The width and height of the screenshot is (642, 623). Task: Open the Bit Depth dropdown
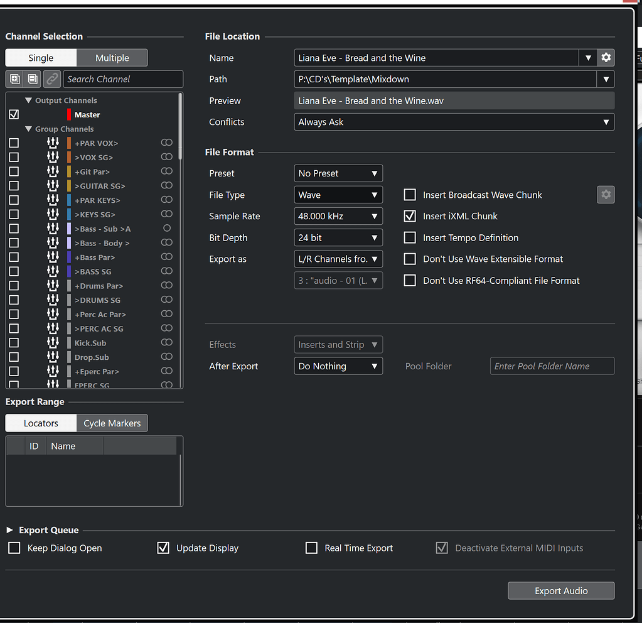pyautogui.click(x=338, y=237)
